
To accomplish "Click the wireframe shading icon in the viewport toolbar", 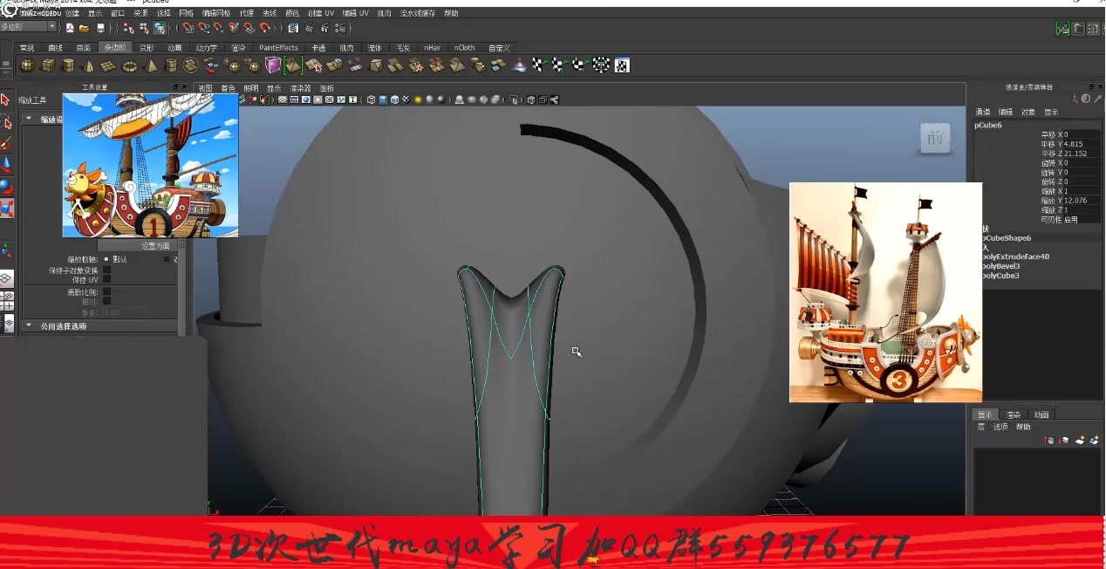I will pos(370,99).
